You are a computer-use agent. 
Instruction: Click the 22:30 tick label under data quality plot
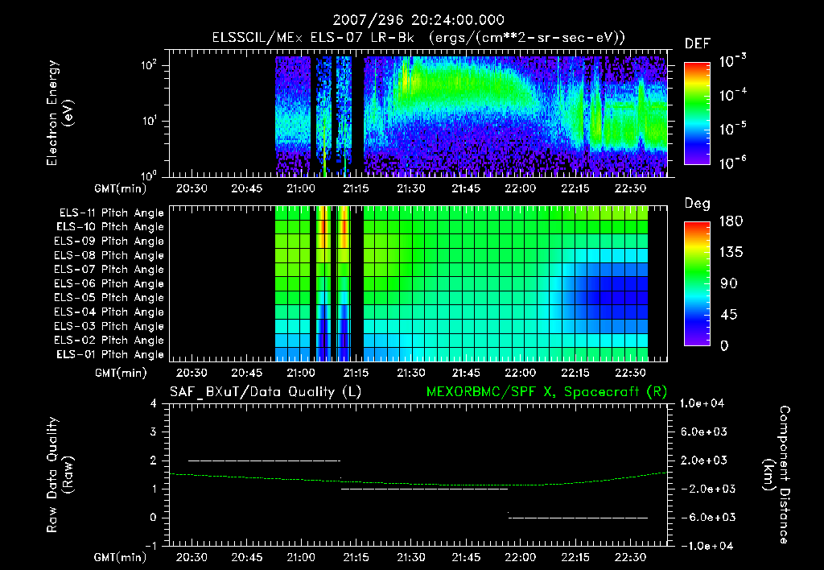coord(631,557)
